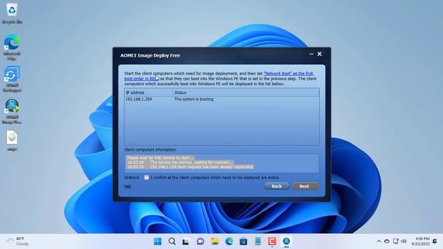
Task: Click the Back button
Action: click(x=277, y=186)
